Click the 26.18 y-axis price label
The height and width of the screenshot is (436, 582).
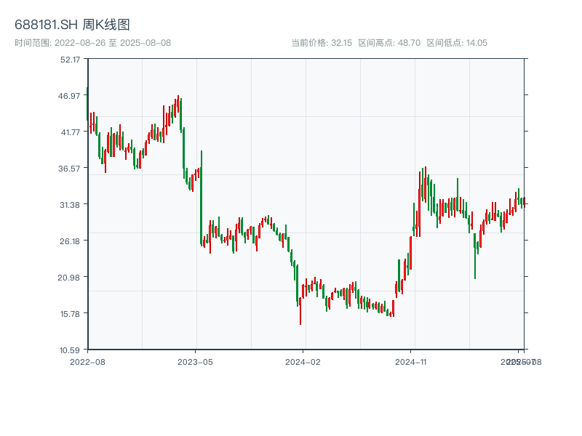[x=71, y=241]
